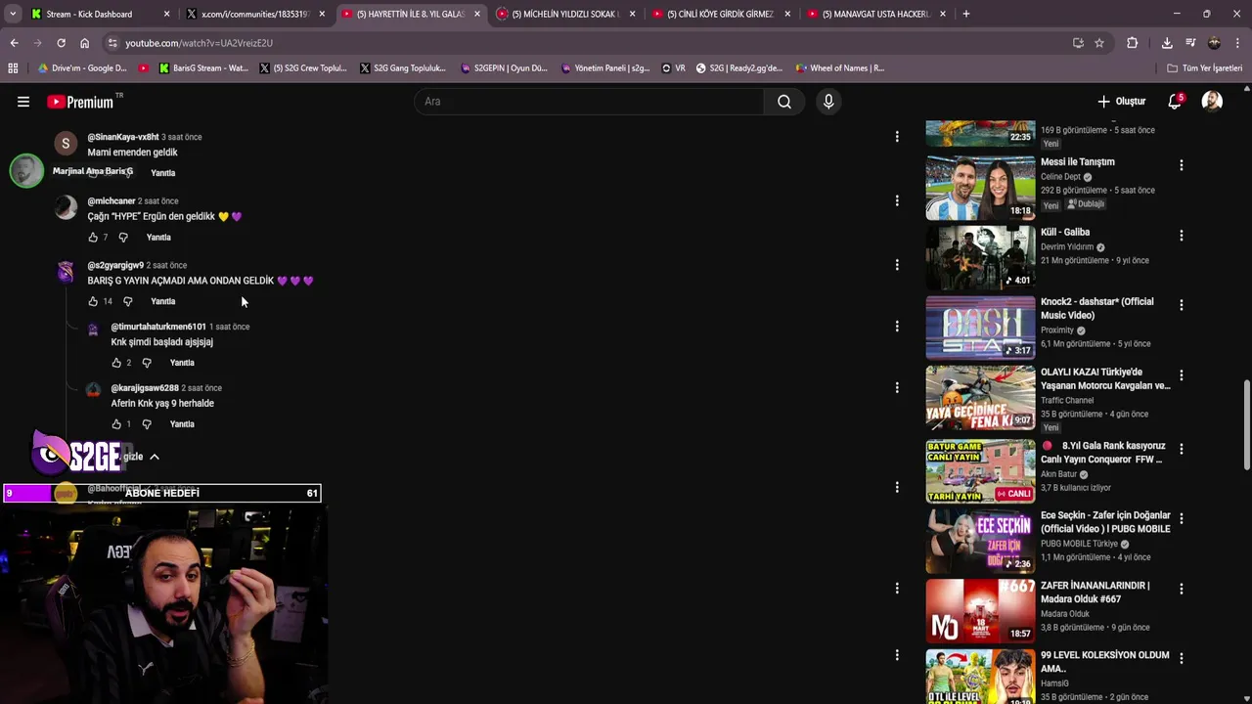Open Drive'ım - Google Drive bookmark
This screenshot has height=704, width=1252.
[x=81, y=68]
